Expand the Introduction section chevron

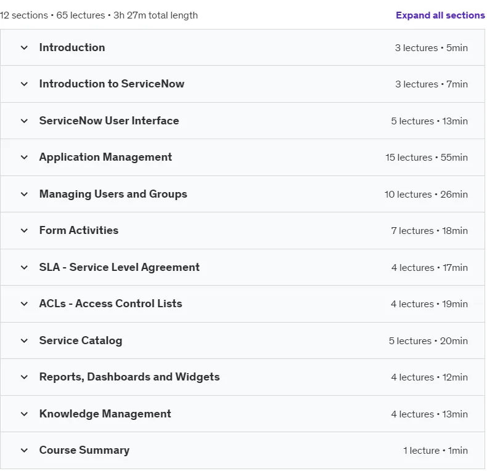point(24,48)
